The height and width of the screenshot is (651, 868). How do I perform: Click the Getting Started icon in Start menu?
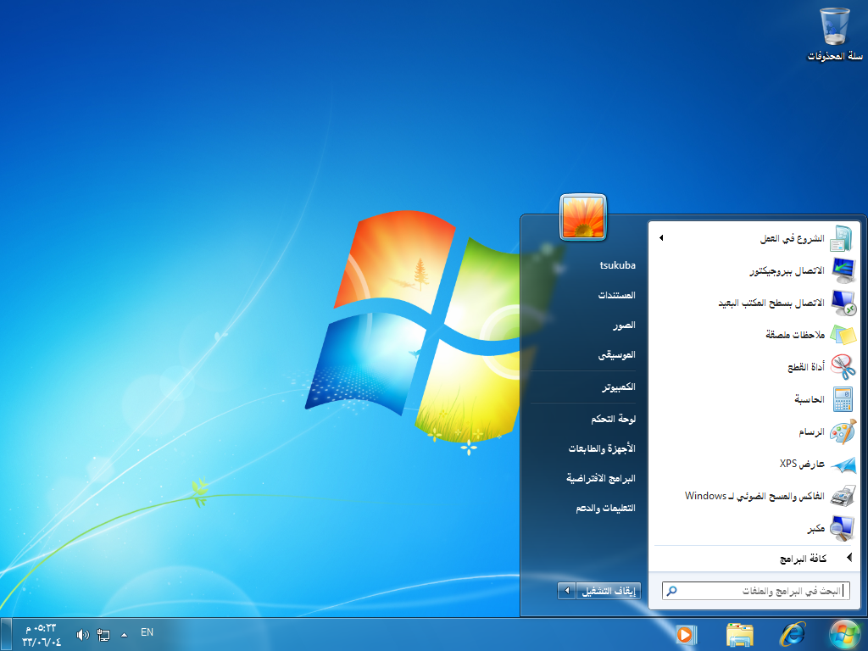(x=842, y=238)
